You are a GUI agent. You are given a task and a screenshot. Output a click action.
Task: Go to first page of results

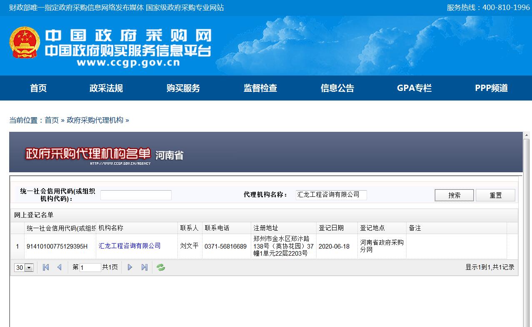(46, 267)
